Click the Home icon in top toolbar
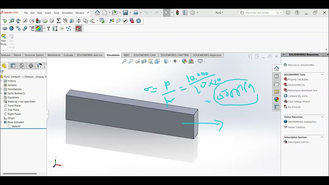The image size is (329, 185). (97, 13)
